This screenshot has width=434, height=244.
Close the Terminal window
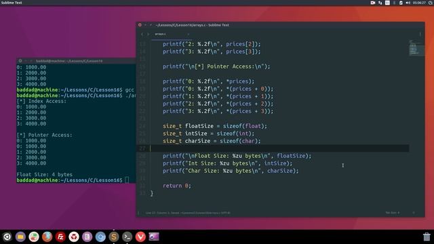click(20, 61)
